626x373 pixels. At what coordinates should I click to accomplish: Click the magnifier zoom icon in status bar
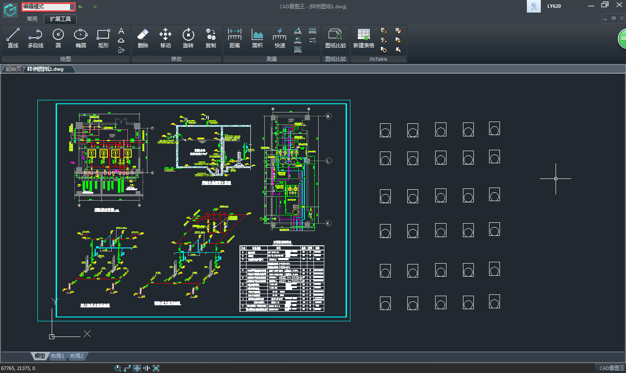tap(117, 368)
